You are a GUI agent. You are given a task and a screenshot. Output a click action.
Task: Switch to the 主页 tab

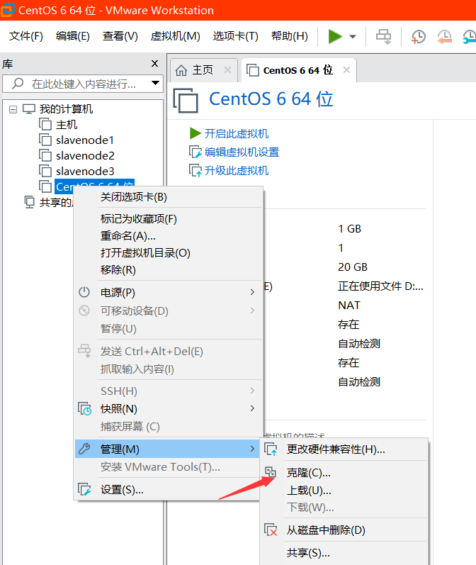click(204, 70)
